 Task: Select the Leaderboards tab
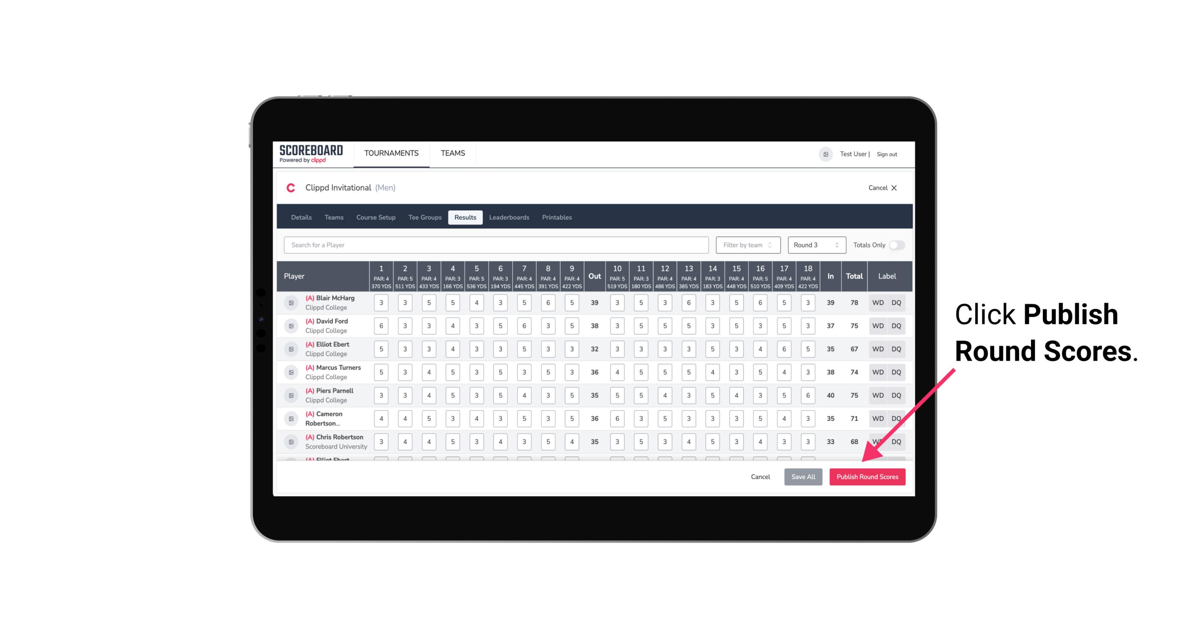508,217
